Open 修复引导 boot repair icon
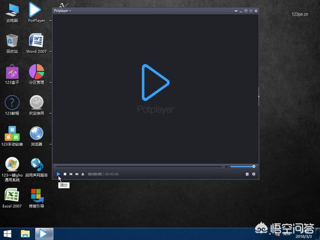 click(36, 198)
